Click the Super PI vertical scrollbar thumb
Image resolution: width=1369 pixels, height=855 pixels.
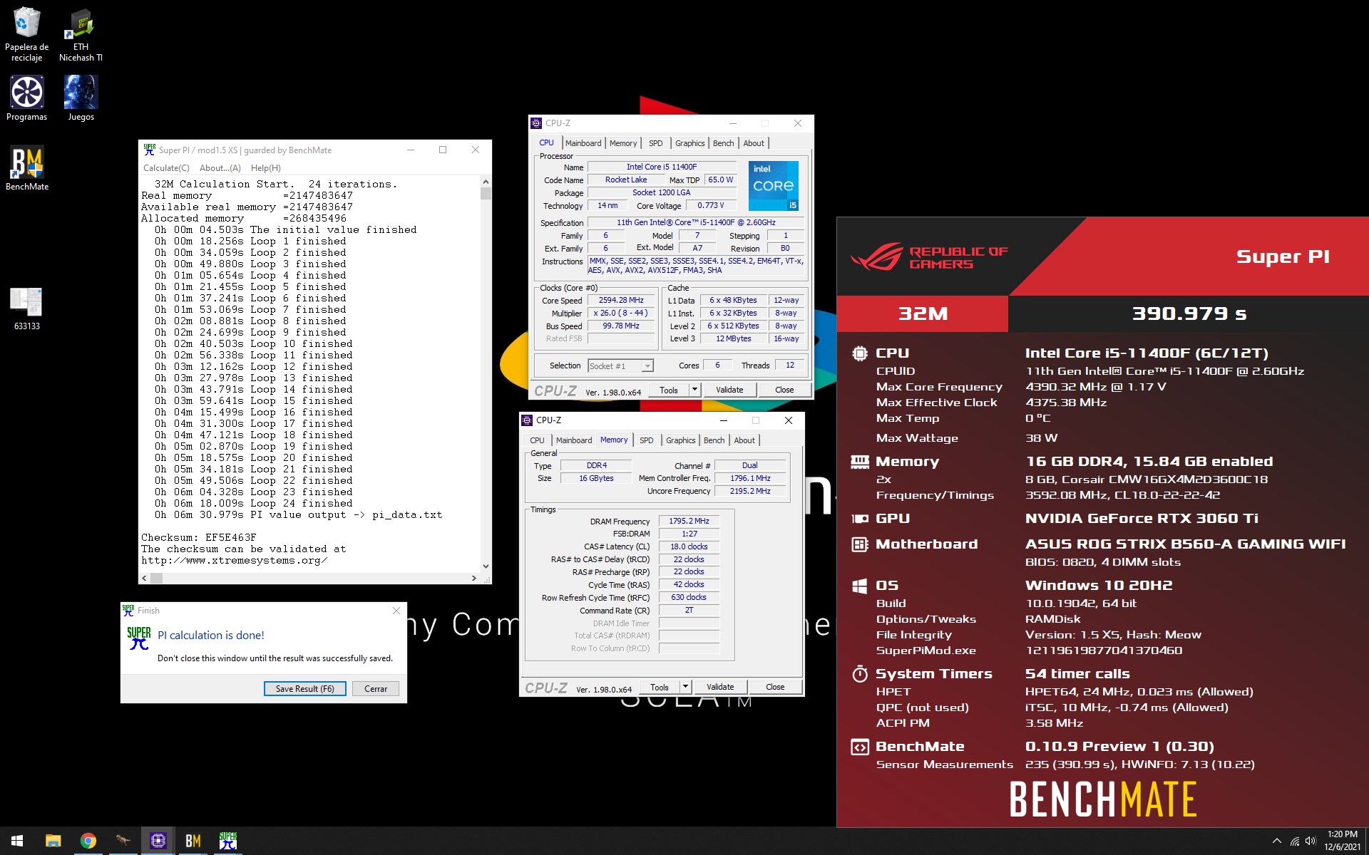point(486,193)
